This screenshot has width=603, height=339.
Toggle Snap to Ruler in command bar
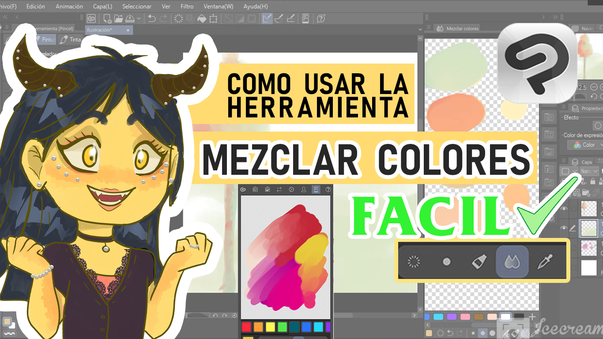coord(267,19)
